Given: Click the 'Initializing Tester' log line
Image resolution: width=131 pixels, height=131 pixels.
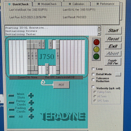Looking at the screenshot, I should (20, 34).
